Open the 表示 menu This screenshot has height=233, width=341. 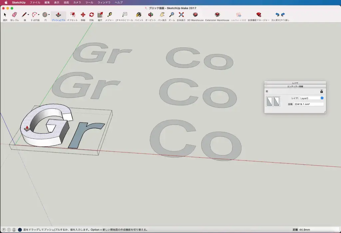57,2
